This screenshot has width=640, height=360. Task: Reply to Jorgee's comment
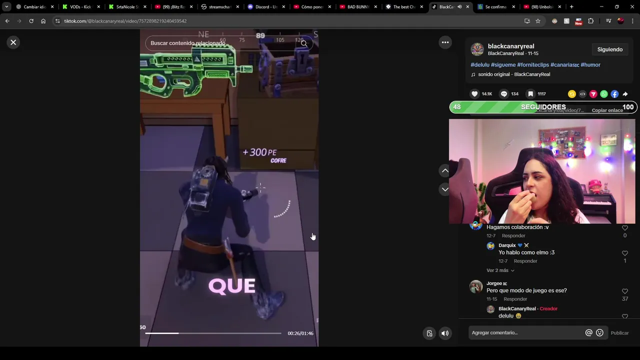point(515,299)
